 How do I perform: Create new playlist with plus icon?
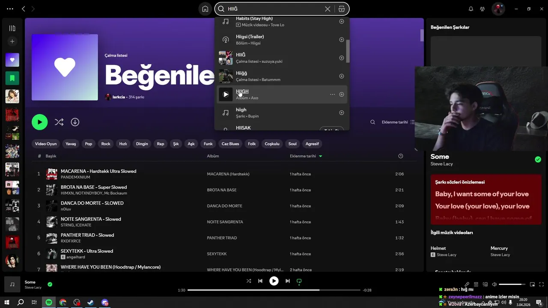12,41
